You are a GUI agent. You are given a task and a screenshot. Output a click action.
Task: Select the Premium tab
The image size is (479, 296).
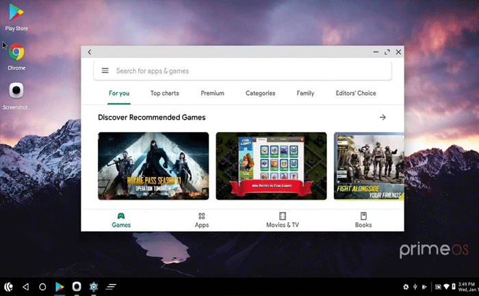point(212,94)
